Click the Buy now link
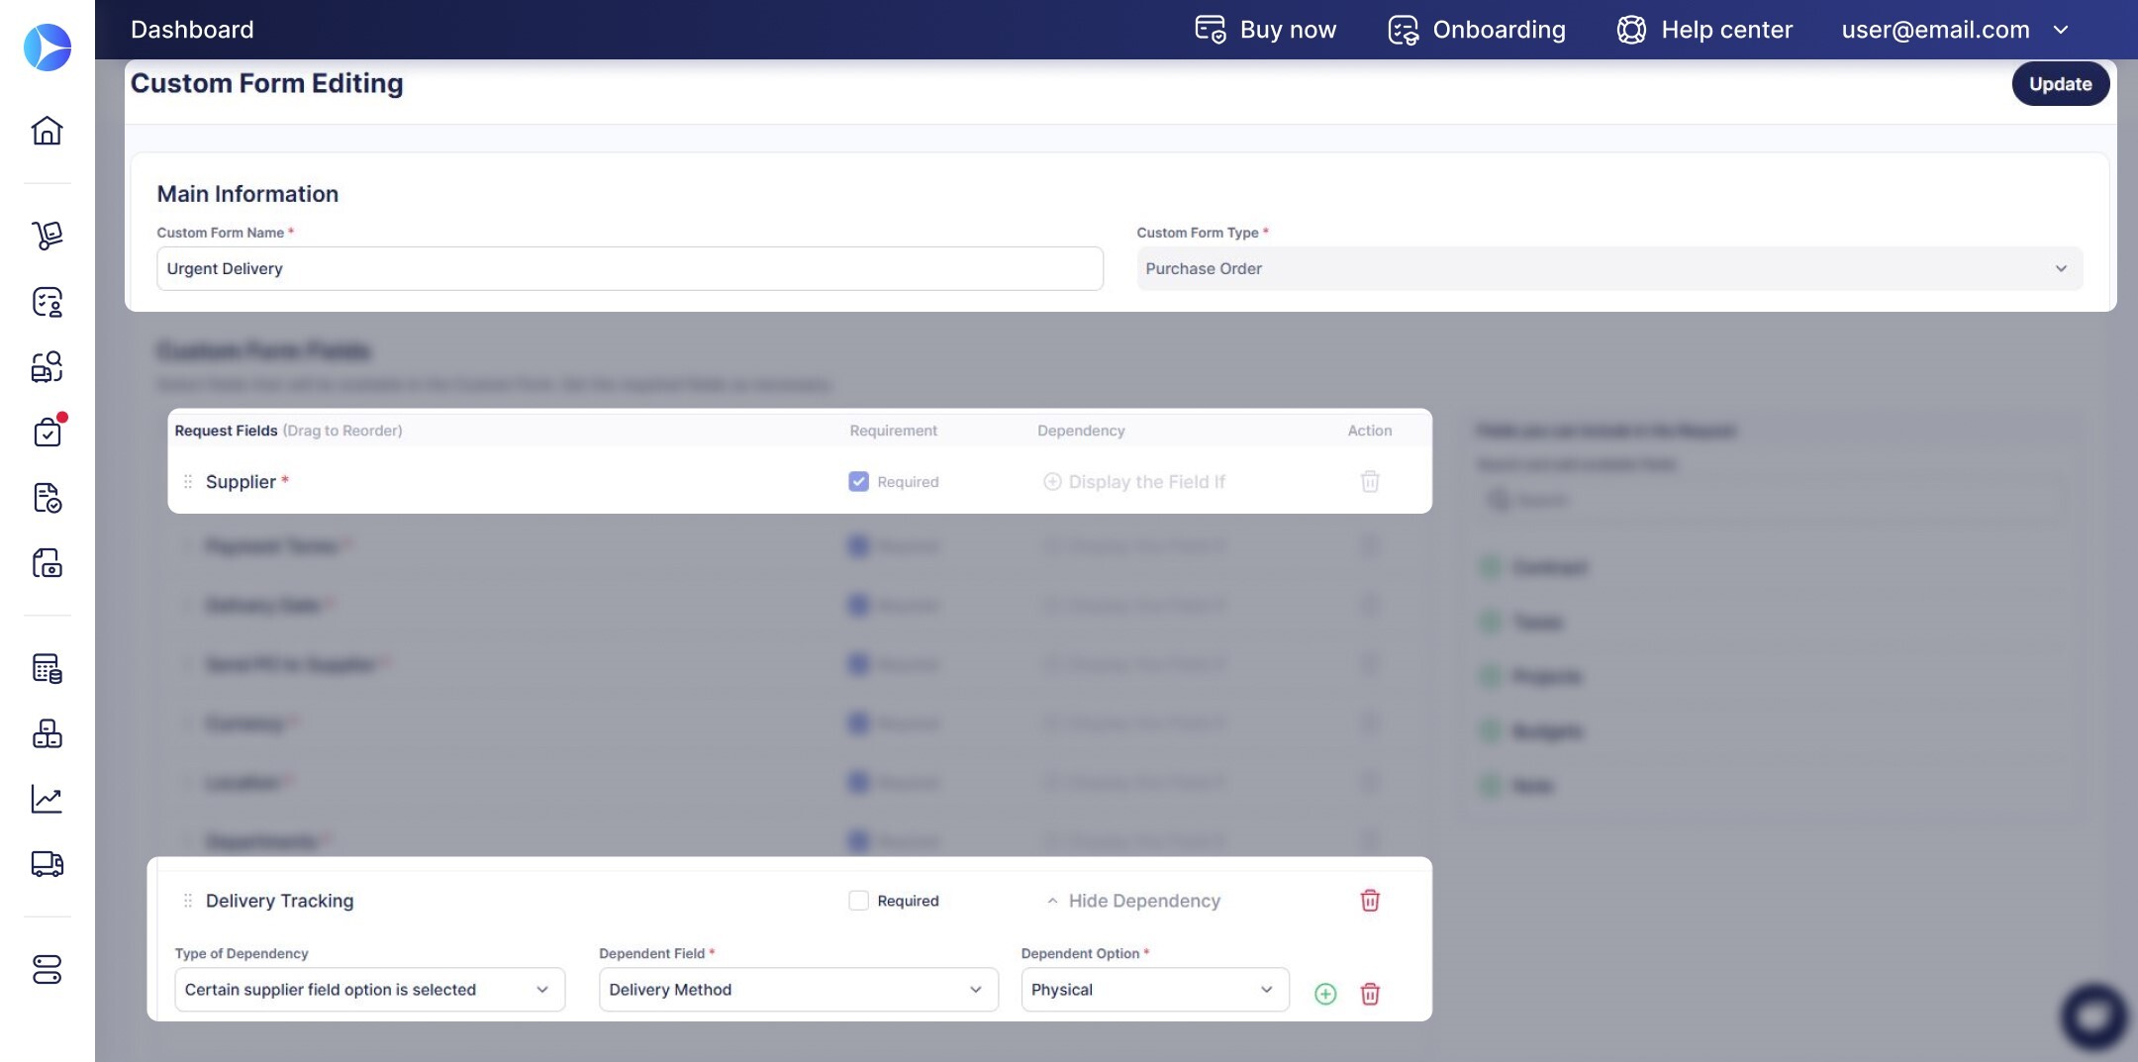The image size is (2138, 1062). coord(1266,30)
